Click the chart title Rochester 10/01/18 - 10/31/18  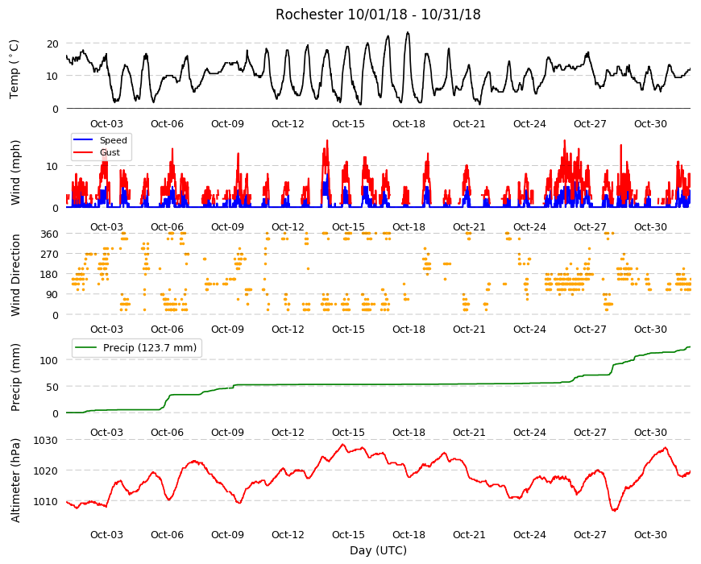click(x=378, y=15)
